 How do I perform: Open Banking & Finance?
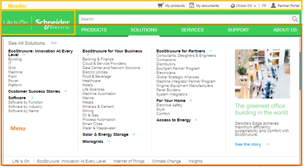pos(98,59)
